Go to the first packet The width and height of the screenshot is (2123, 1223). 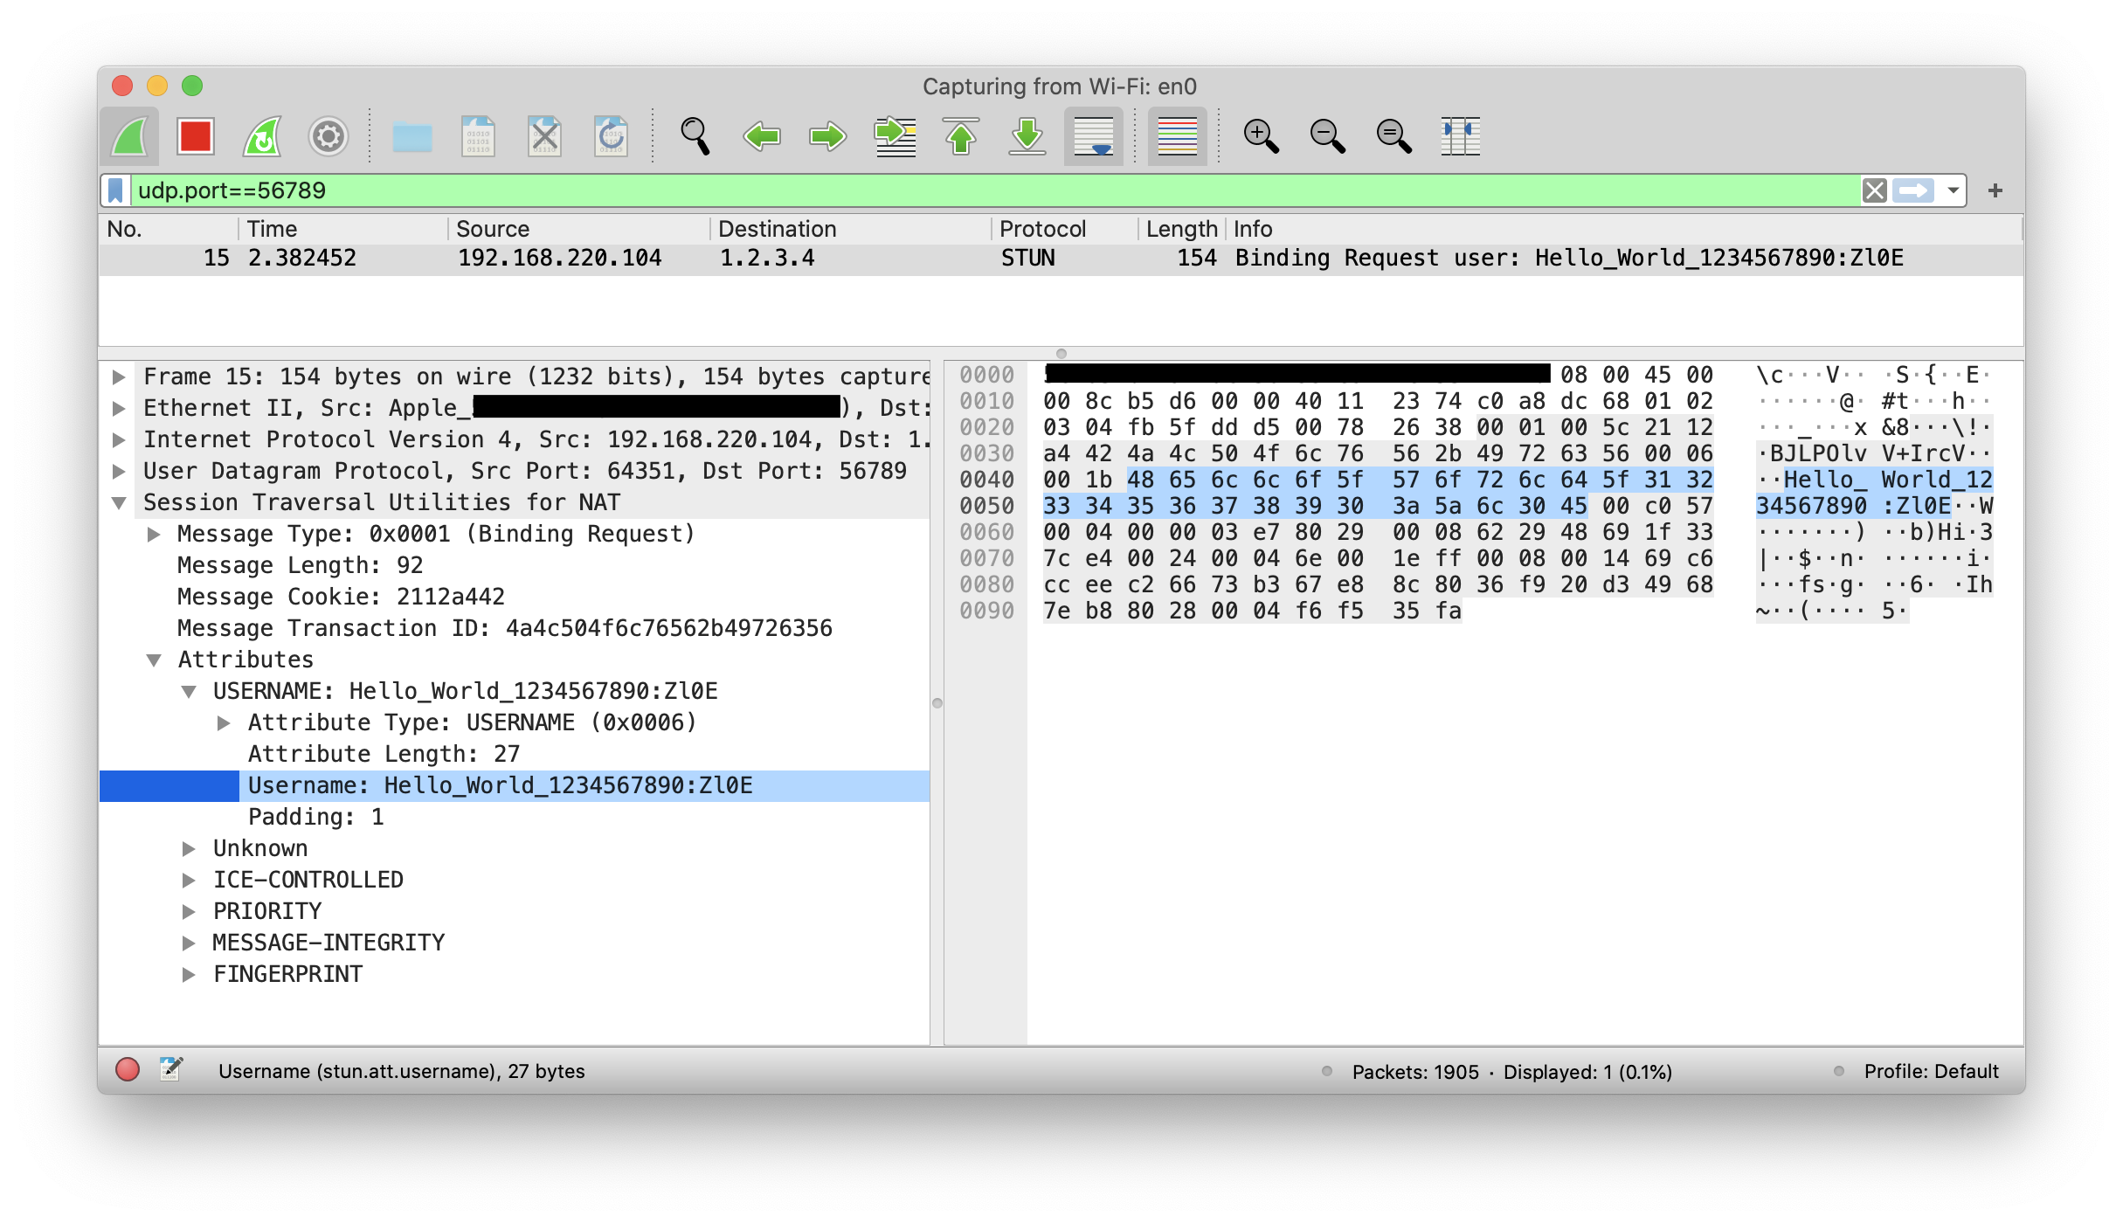coord(961,136)
